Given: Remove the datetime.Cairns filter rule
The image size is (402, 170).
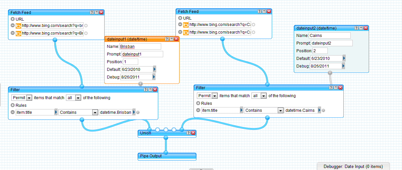Looking at the screenshot, I should [198, 110].
